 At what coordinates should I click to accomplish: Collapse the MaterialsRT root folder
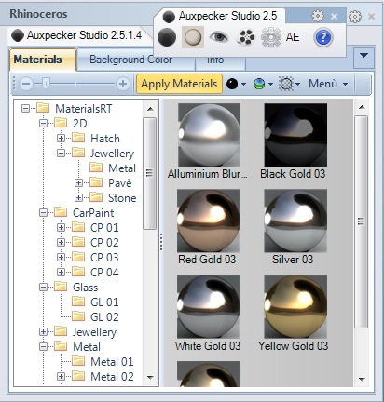point(25,109)
